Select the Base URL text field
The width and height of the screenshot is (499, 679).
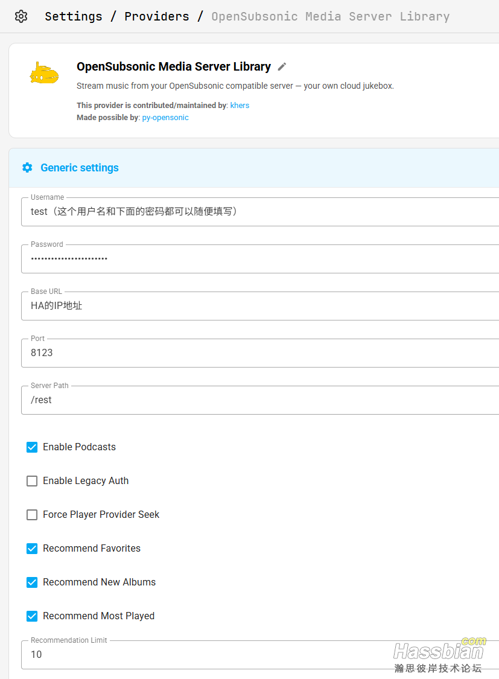[x=259, y=306]
